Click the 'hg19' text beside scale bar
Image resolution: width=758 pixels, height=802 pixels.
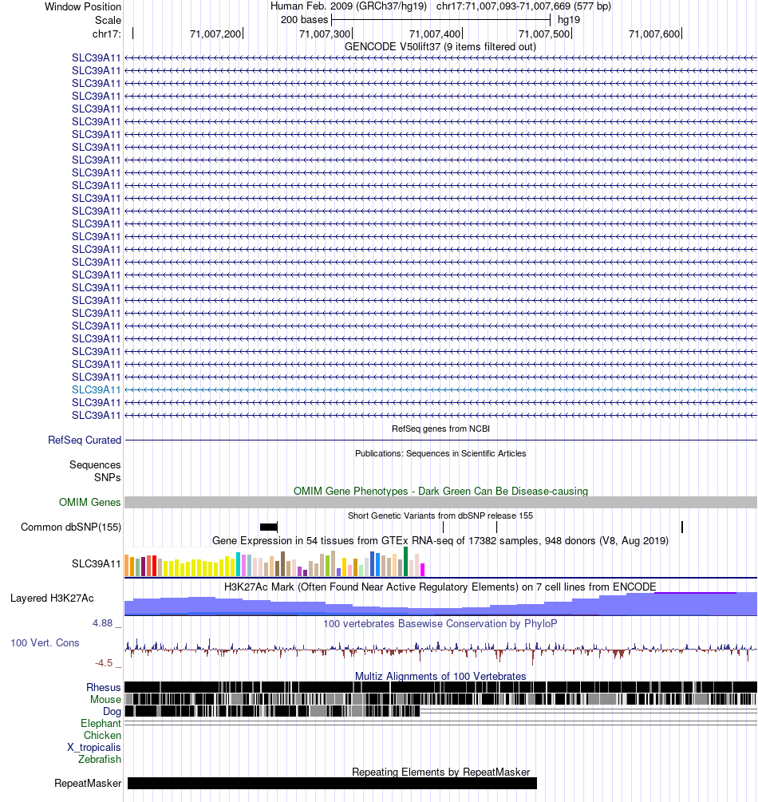click(x=569, y=20)
